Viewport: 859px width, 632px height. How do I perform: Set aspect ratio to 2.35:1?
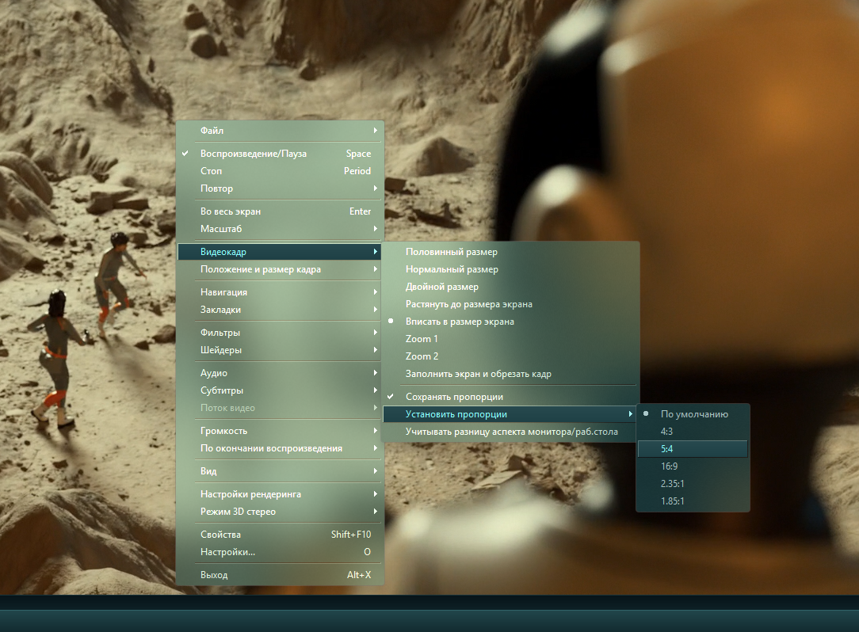point(693,484)
